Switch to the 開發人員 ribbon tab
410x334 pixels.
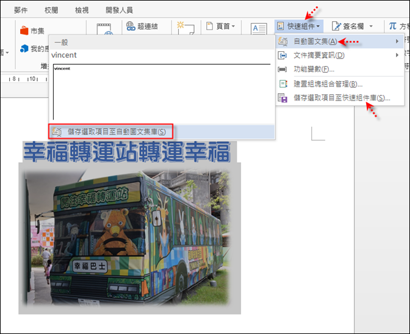[x=119, y=10]
